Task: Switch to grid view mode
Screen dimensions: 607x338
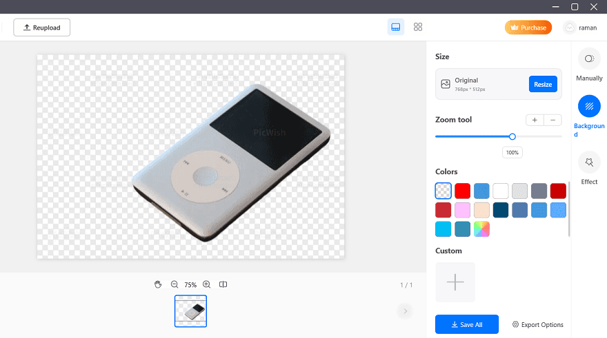Action: coord(418,27)
